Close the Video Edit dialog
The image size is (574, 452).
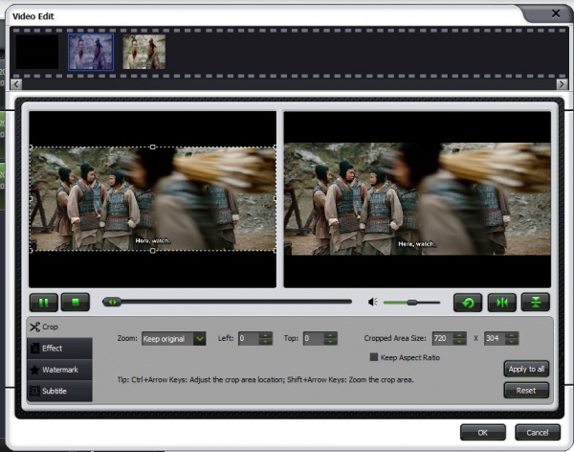(556, 13)
